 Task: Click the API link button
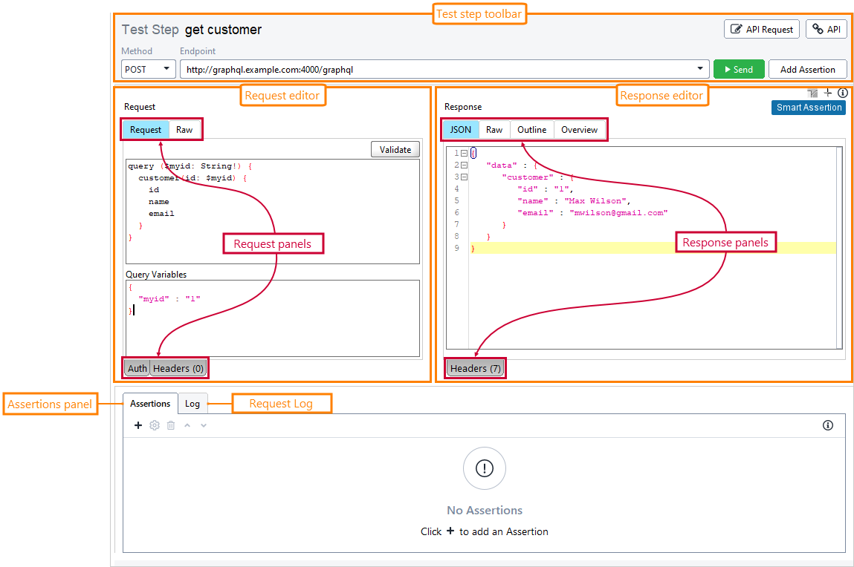[826, 30]
